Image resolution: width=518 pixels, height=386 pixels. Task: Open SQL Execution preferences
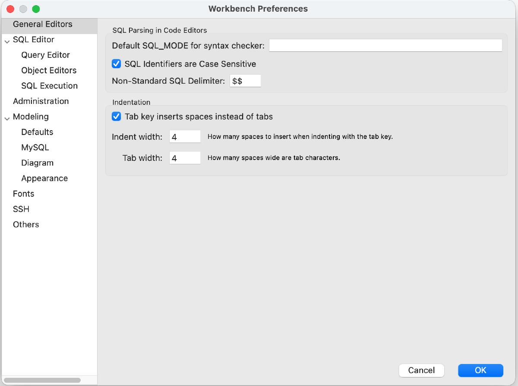[x=50, y=86]
